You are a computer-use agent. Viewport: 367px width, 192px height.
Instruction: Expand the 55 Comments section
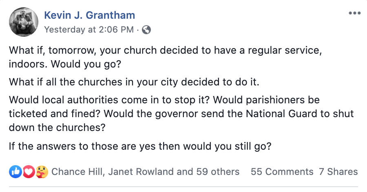click(282, 172)
